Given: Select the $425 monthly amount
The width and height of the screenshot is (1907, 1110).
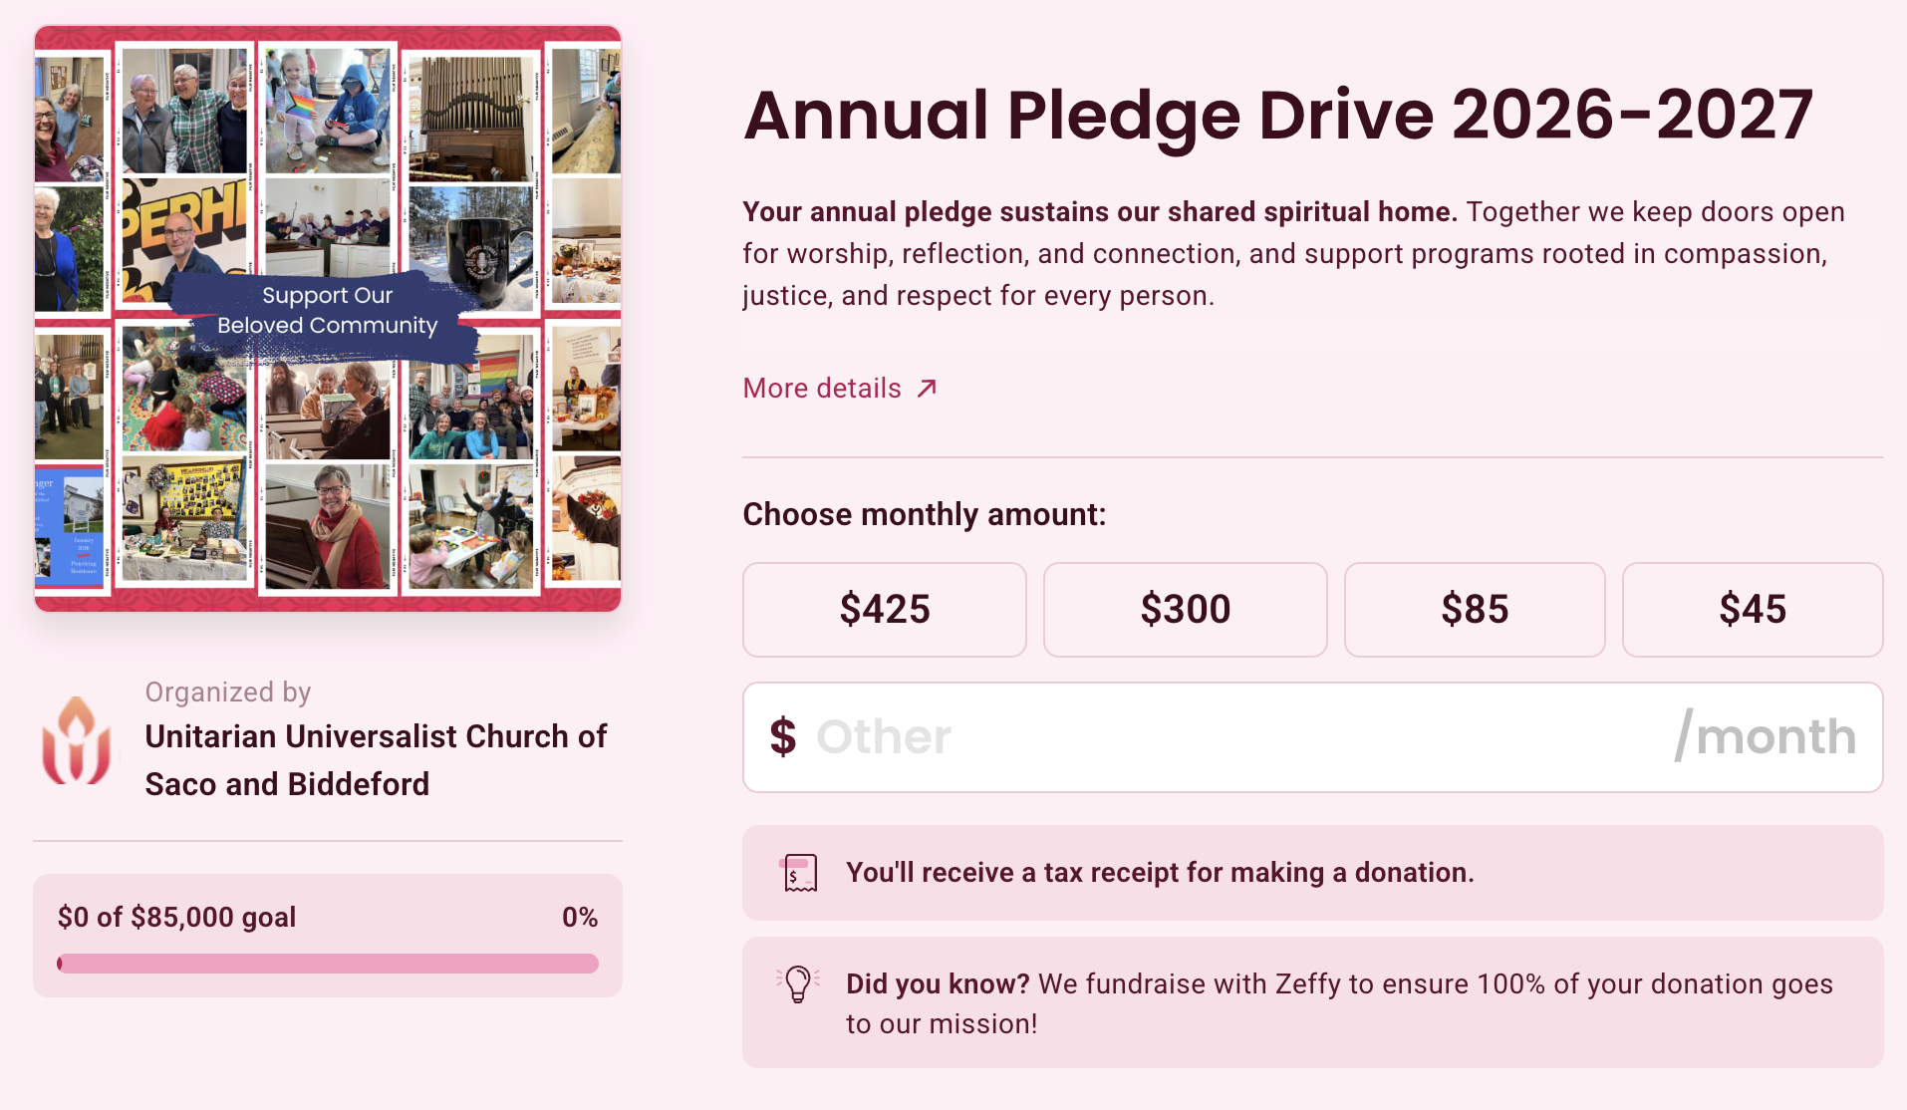Looking at the screenshot, I should tap(885, 610).
